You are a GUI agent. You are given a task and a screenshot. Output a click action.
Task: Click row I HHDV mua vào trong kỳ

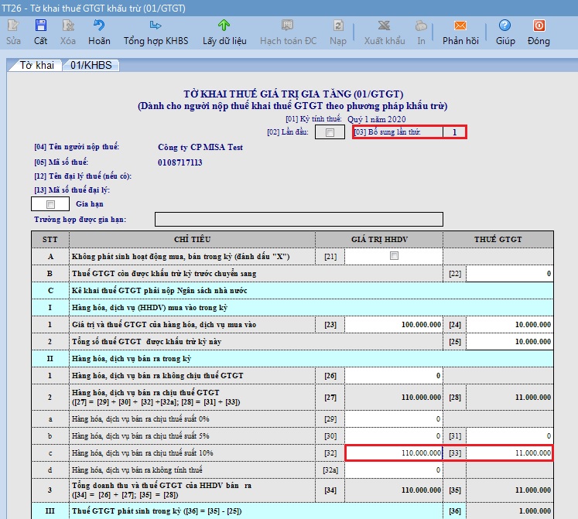(292, 307)
